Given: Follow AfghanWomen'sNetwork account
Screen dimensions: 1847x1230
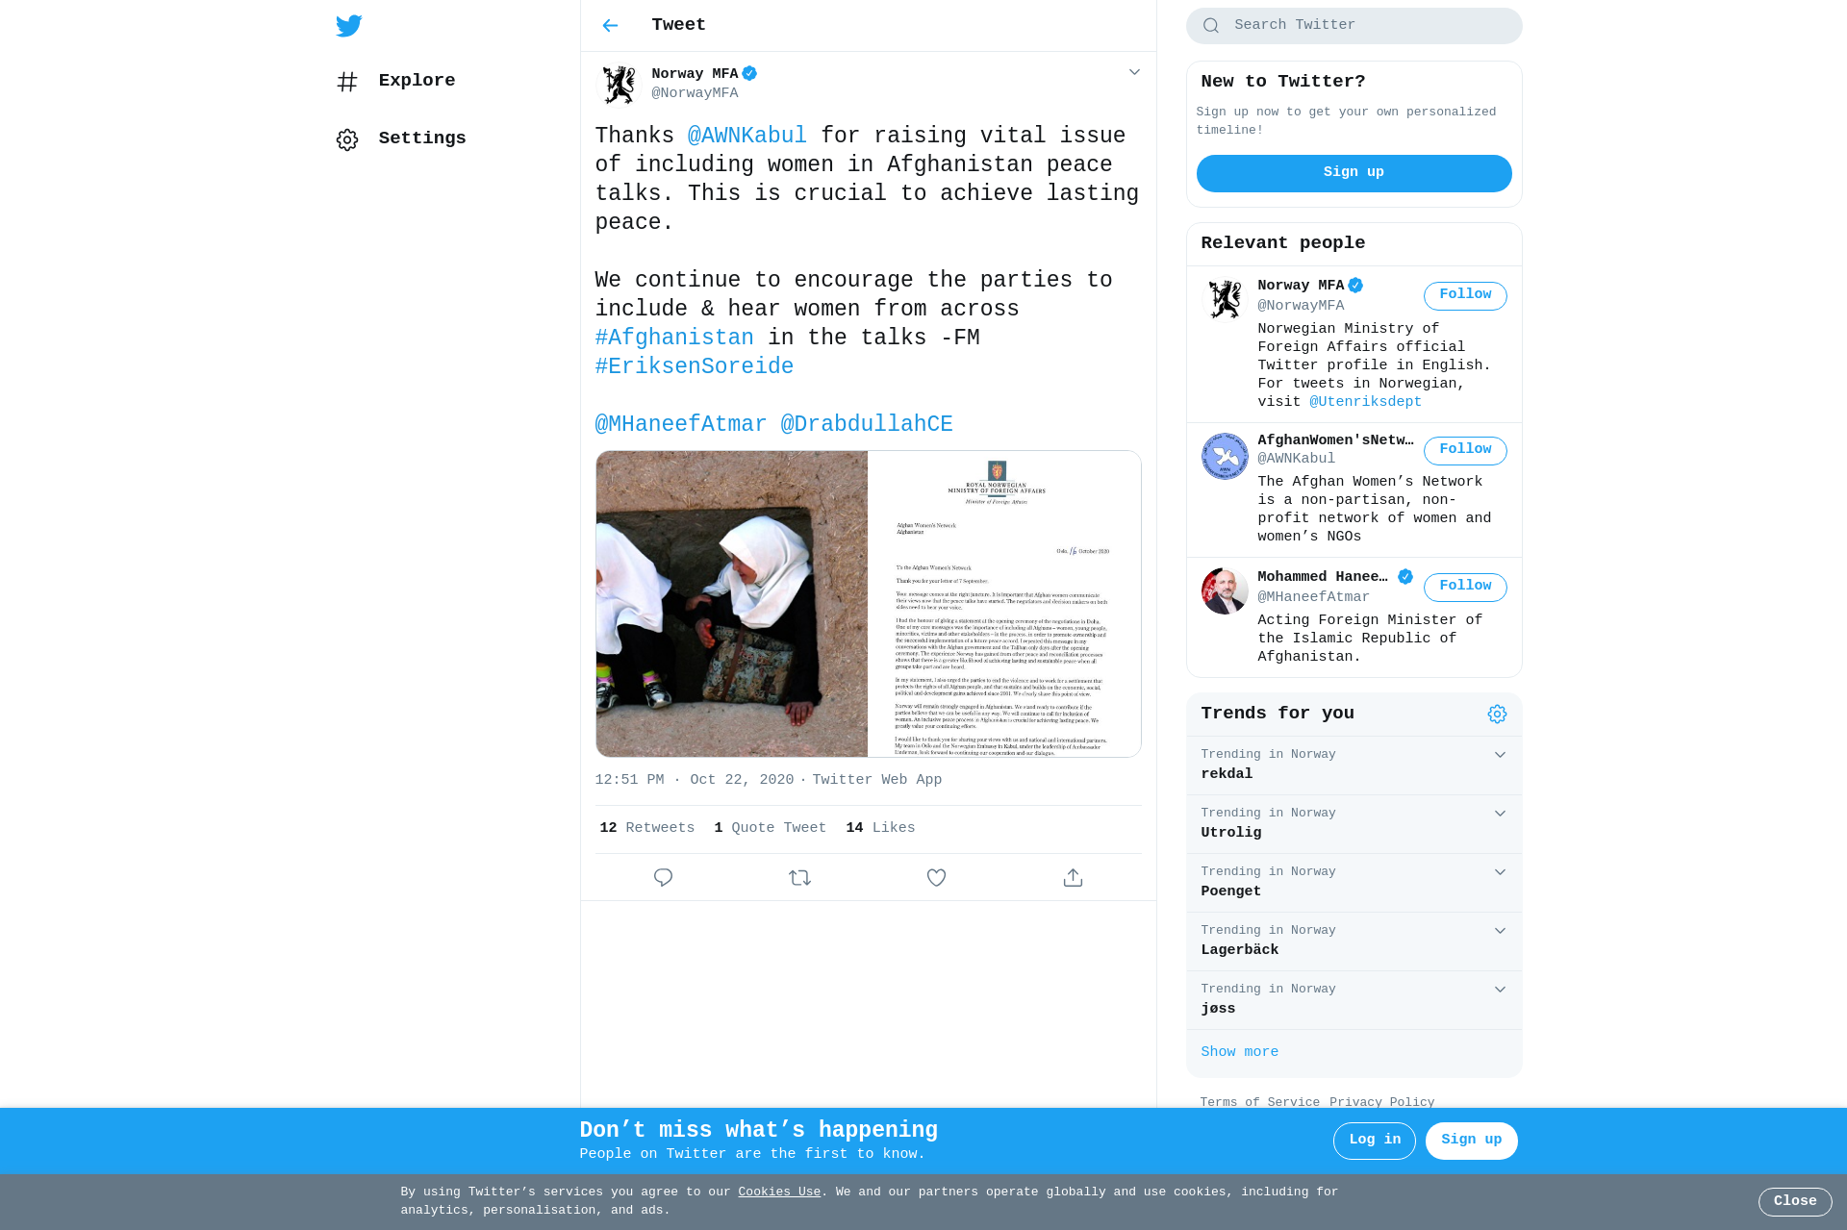Looking at the screenshot, I should click(x=1465, y=450).
